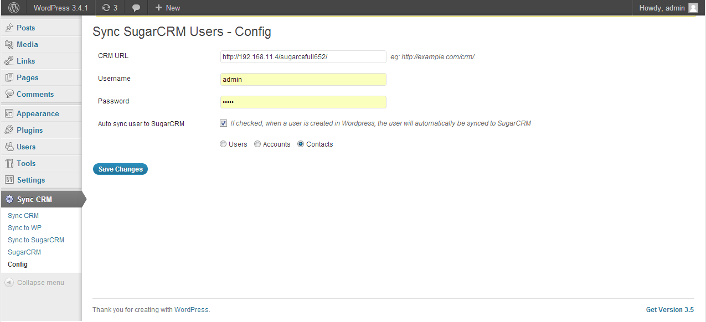Screen dimensions: 706x322
Task: Open the Sync CRM top menu item
Action: [x=41, y=199]
